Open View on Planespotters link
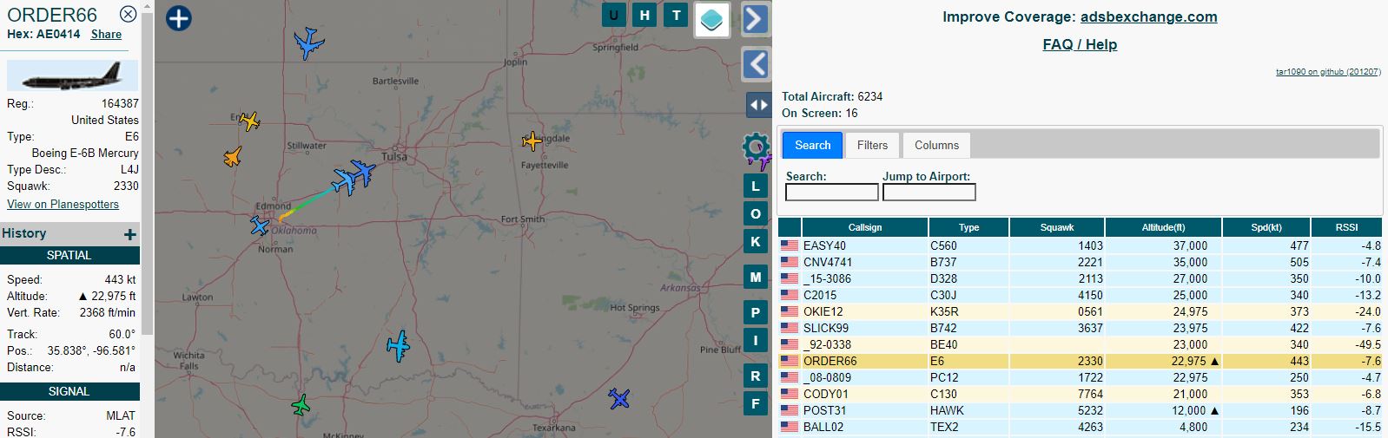1388x438 pixels. (63, 204)
